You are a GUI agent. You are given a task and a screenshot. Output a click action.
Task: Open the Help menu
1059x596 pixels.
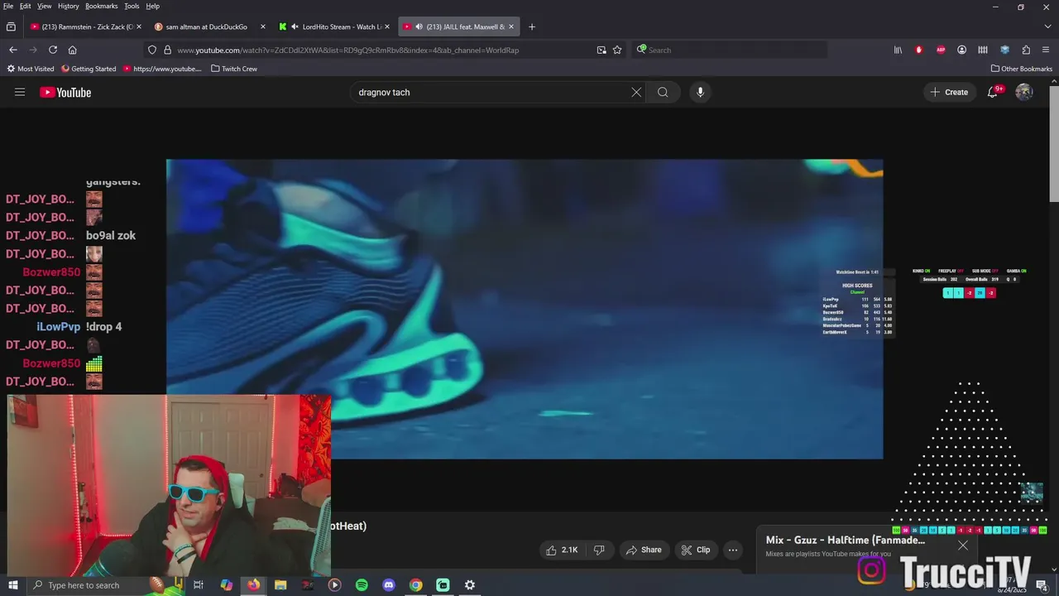coord(152,6)
